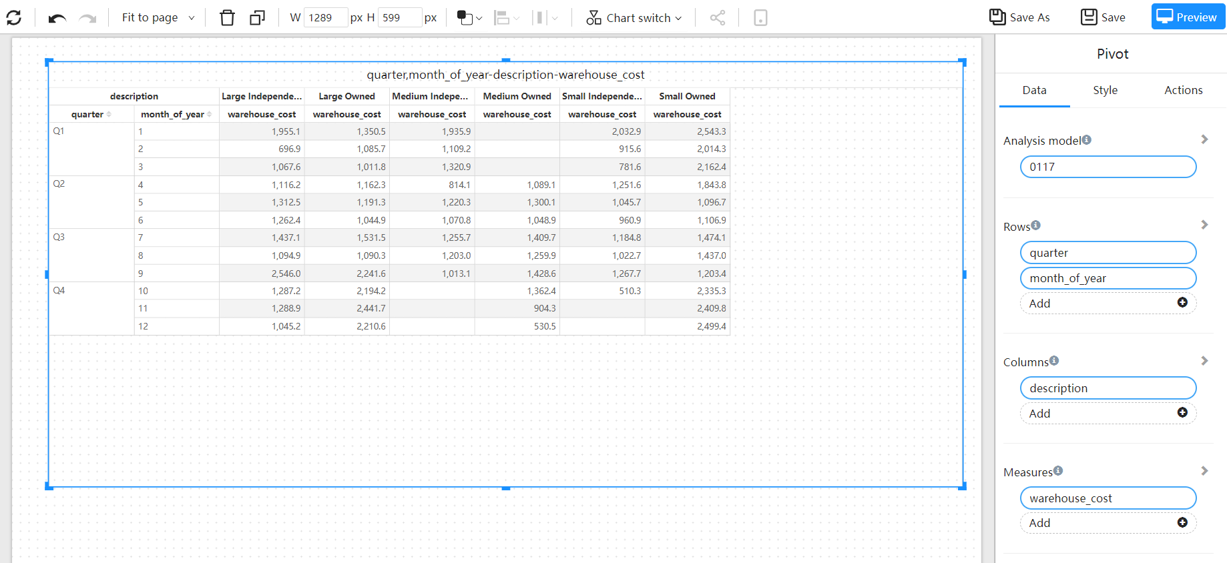Image resolution: width=1227 pixels, height=563 pixels.
Task: Click the Columns info icon
Action: 1054,360
